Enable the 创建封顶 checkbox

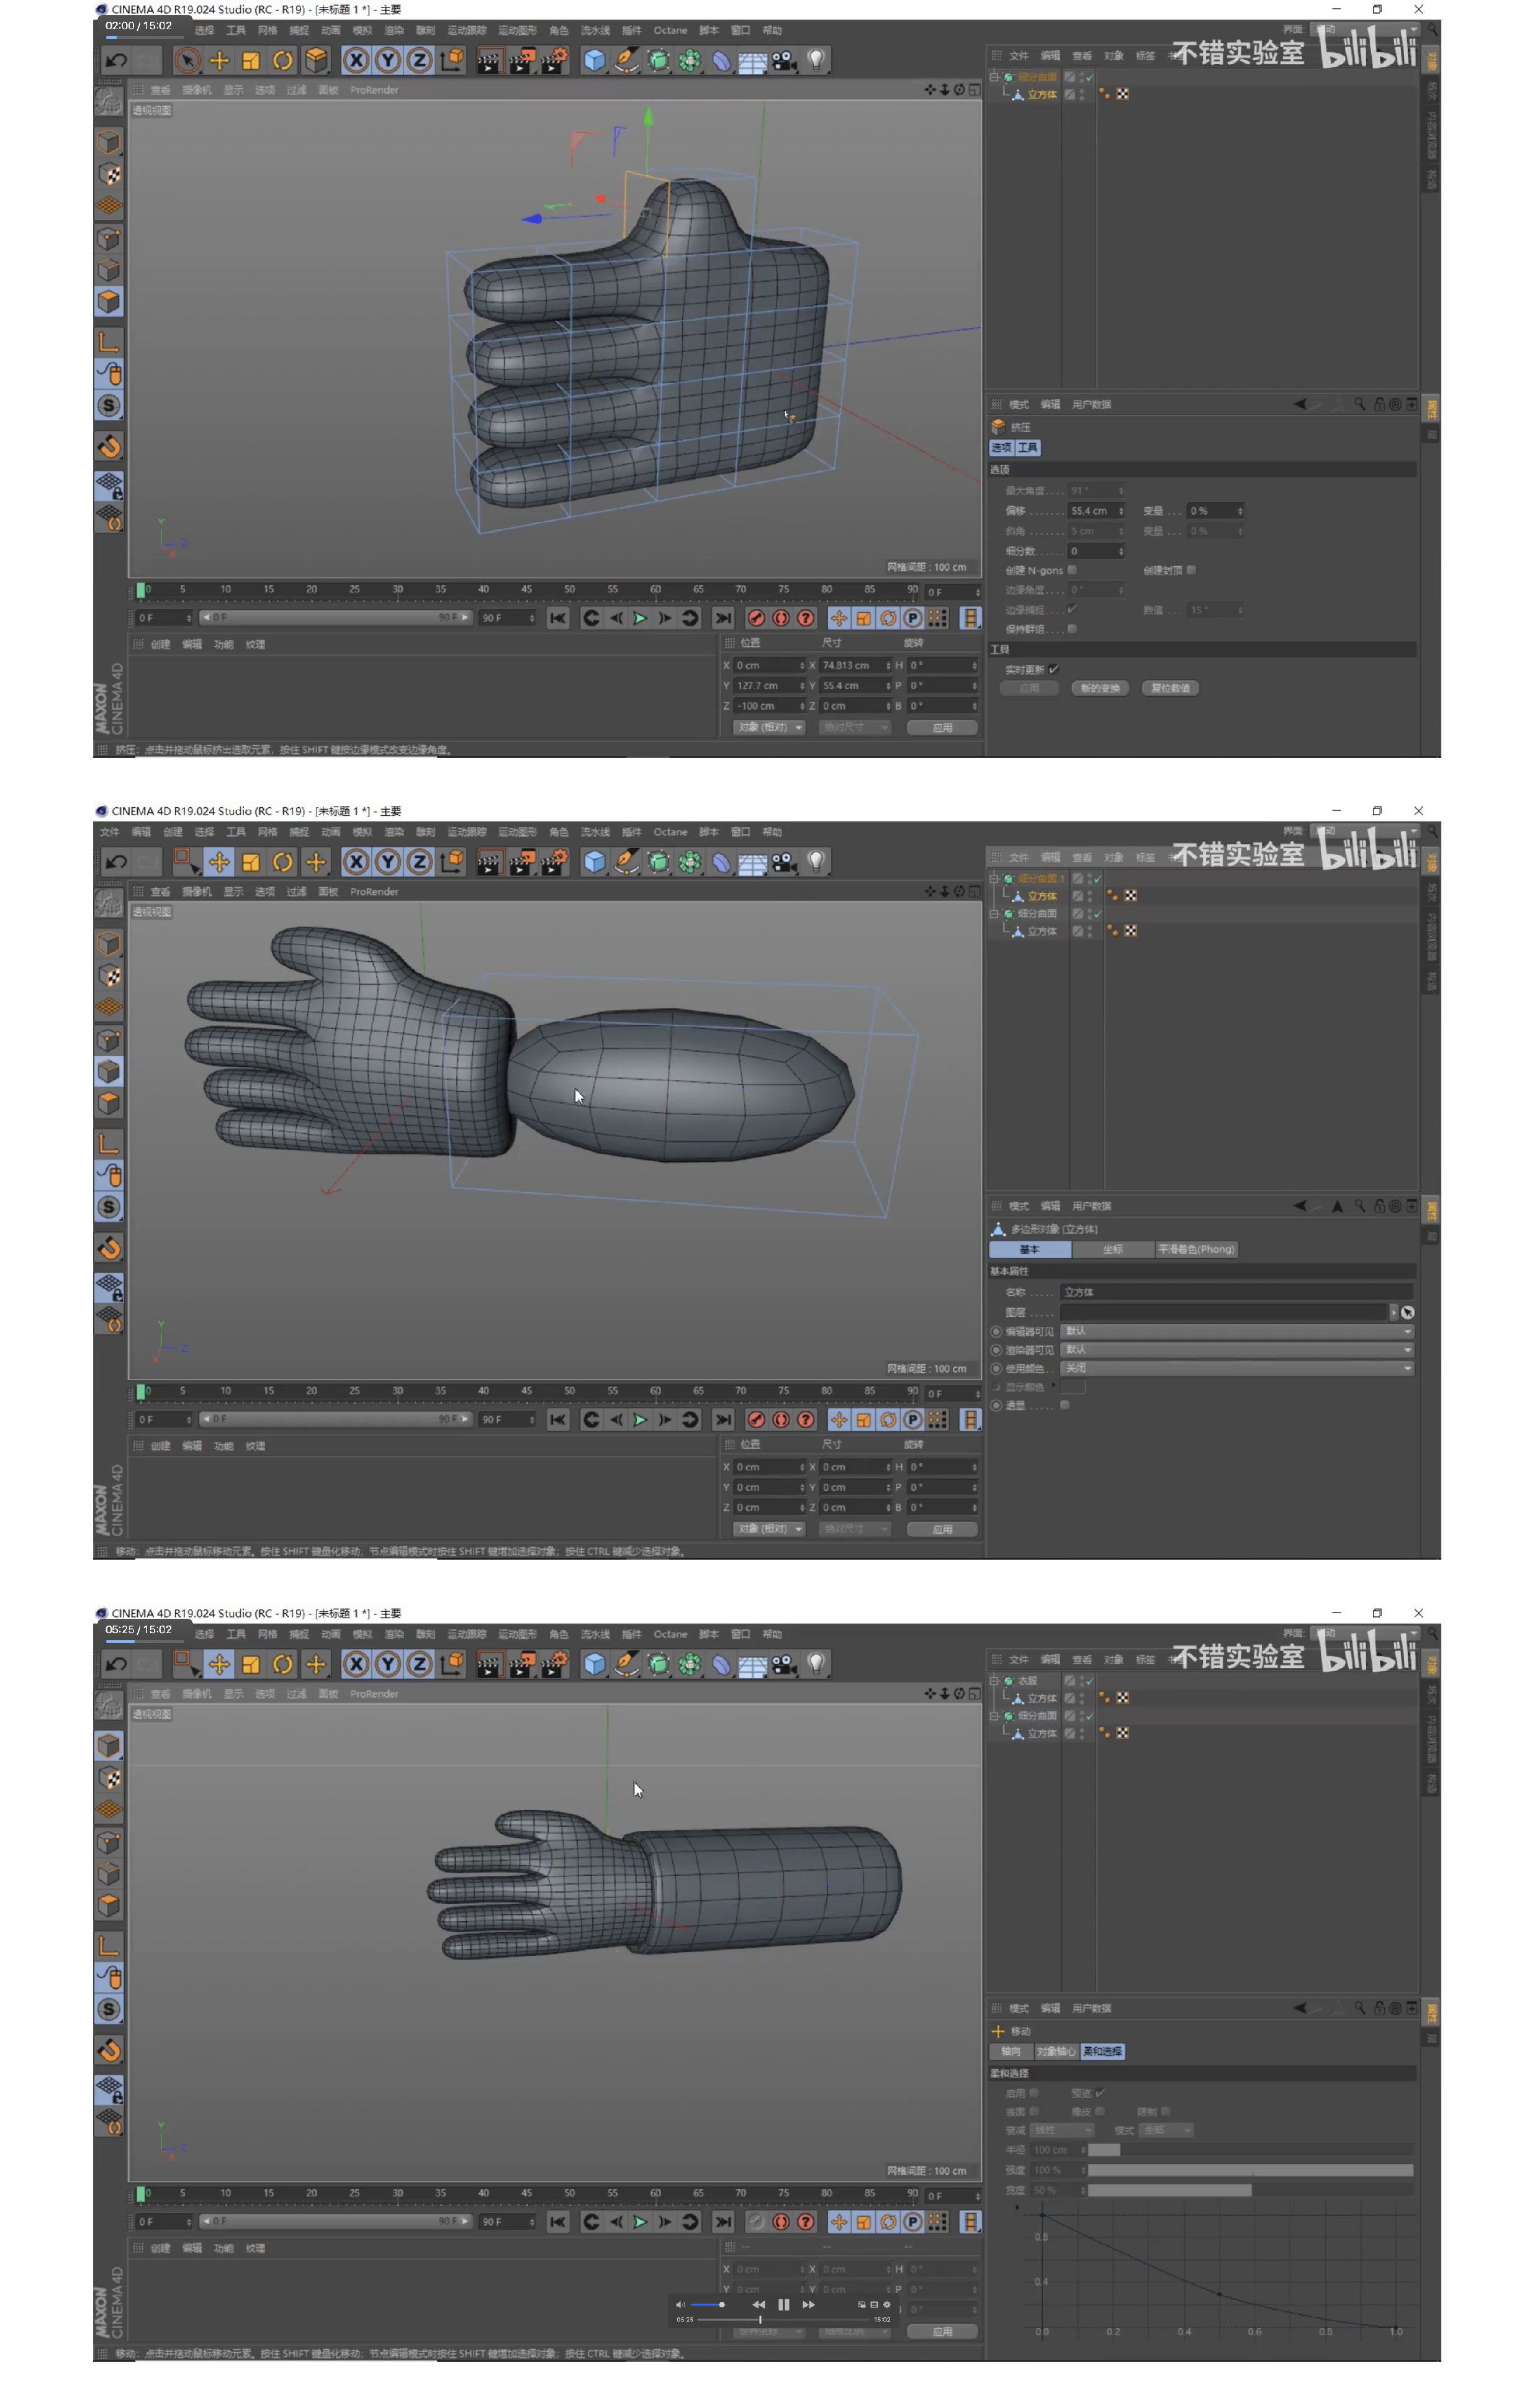pos(1191,570)
